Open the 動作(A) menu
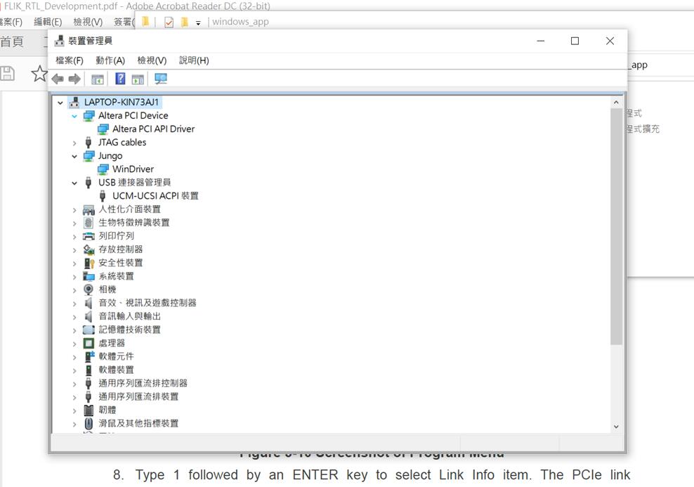 click(110, 60)
